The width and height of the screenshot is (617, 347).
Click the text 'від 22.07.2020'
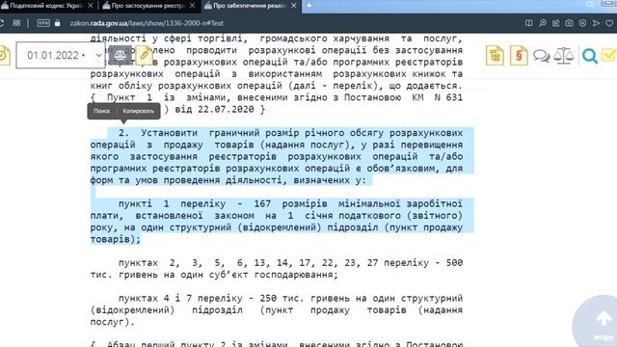click(x=214, y=109)
